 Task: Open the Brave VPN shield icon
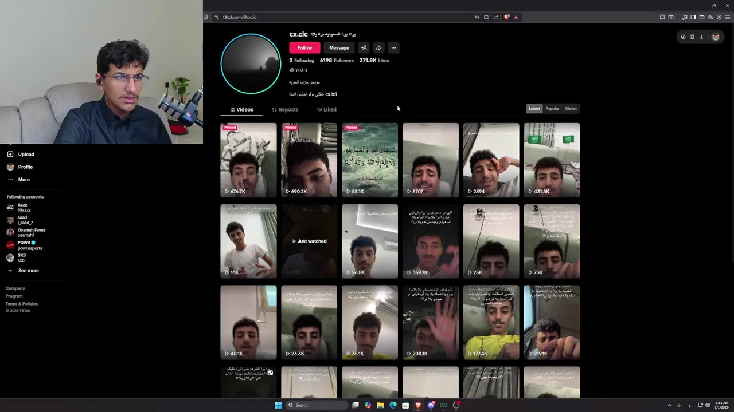pos(719,17)
